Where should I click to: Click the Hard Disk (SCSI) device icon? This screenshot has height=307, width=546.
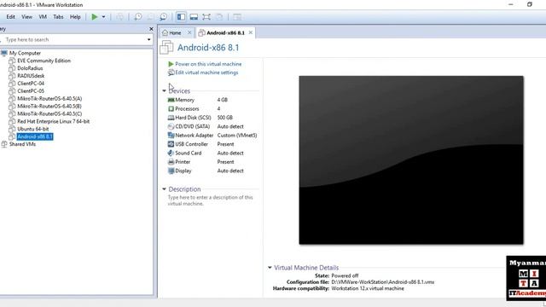171,118
